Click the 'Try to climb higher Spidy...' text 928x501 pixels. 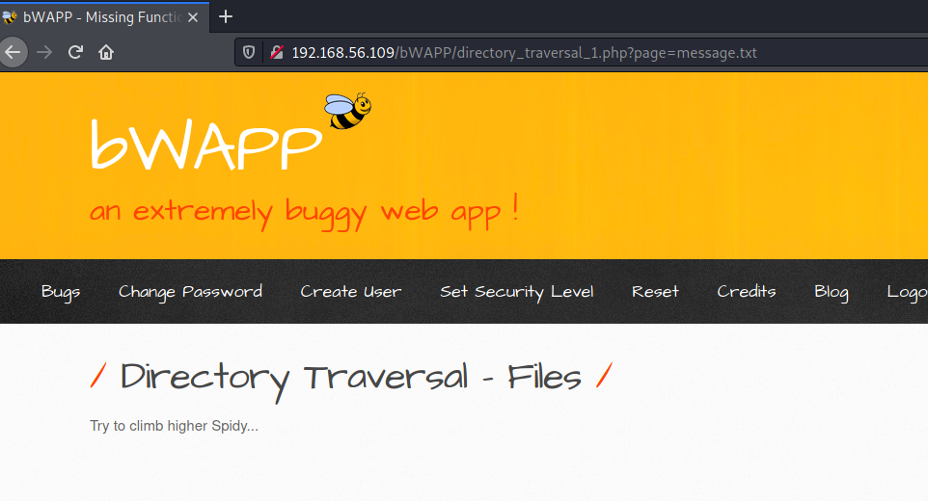pyautogui.click(x=174, y=426)
